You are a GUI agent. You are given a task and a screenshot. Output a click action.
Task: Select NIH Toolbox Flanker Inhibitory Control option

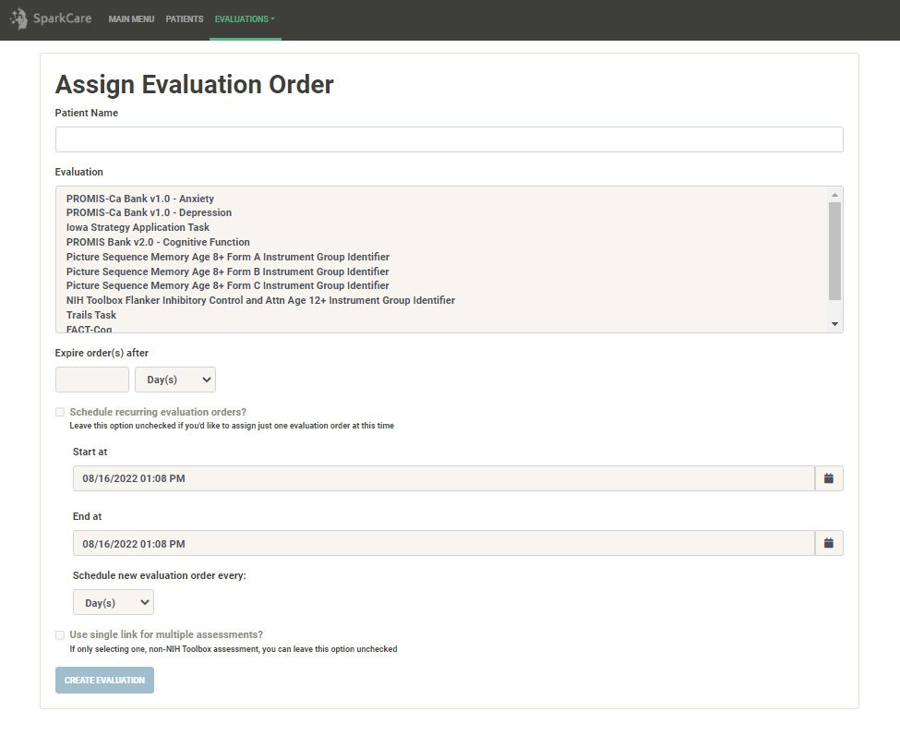click(x=260, y=300)
